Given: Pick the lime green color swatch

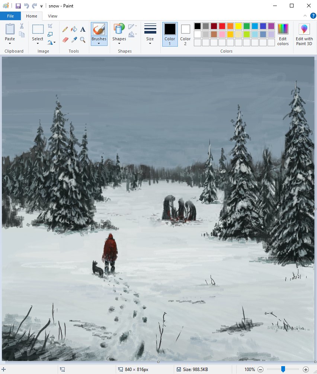Looking at the screenshot, I should pyautogui.click(x=247, y=34).
